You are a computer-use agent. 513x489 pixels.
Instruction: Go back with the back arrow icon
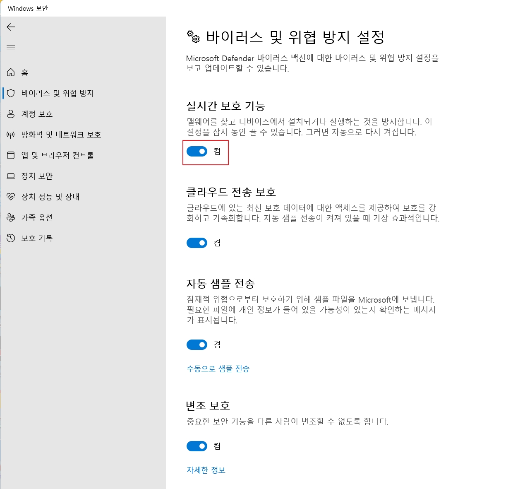[11, 27]
